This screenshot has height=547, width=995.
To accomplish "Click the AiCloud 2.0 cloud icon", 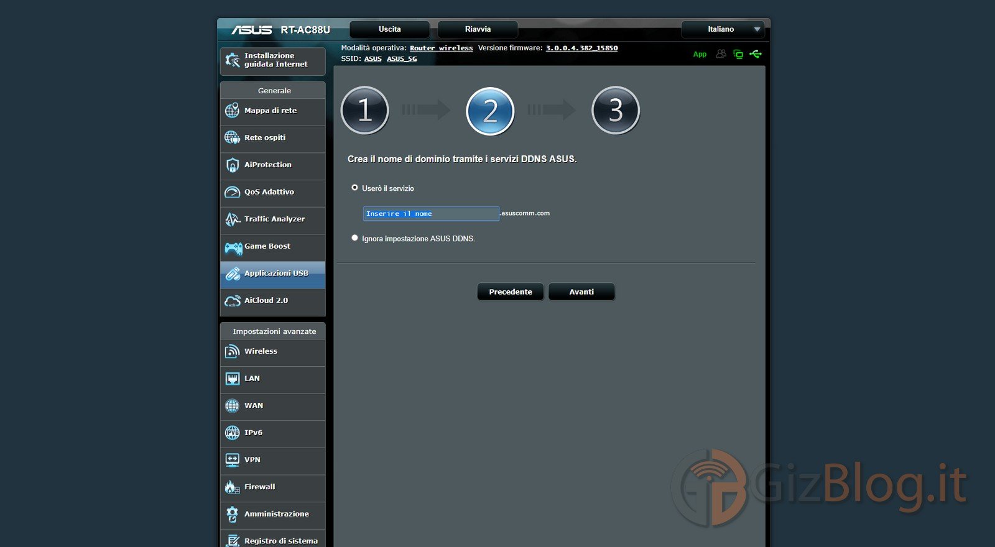I will pyautogui.click(x=233, y=301).
